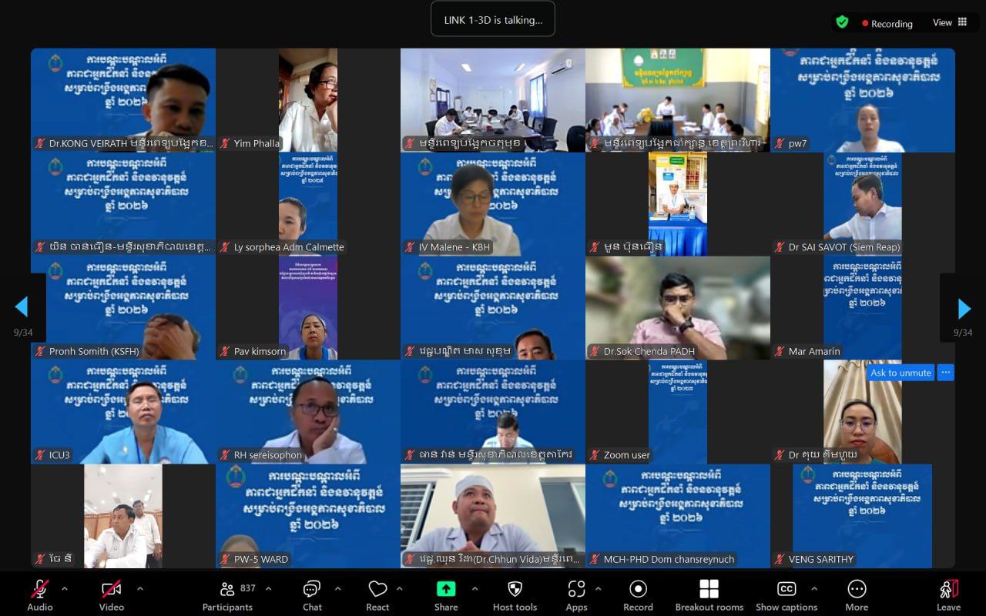This screenshot has width=986, height=616.
Task: Open the three-dots menu on Dr video tile
Action: 946,373
